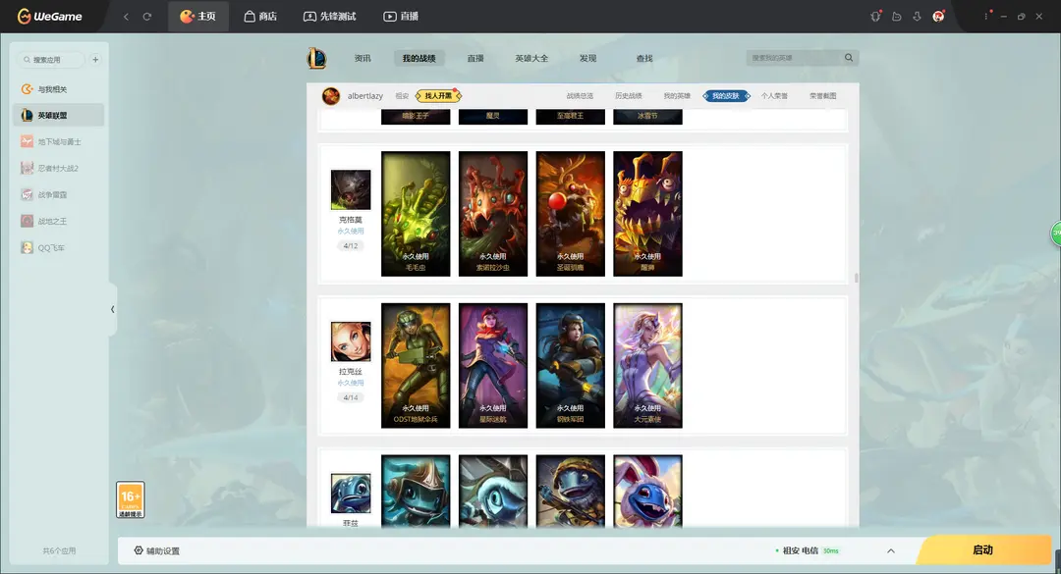Refresh the page with the reload icon
This screenshot has height=574, width=1061.
(147, 17)
